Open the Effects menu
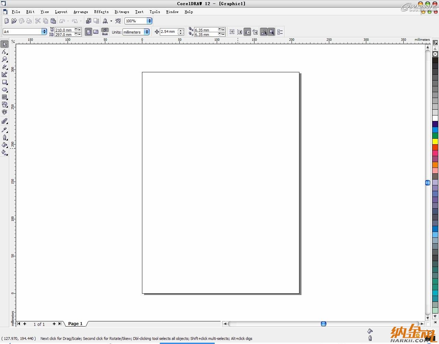The image size is (439, 344). click(101, 12)
